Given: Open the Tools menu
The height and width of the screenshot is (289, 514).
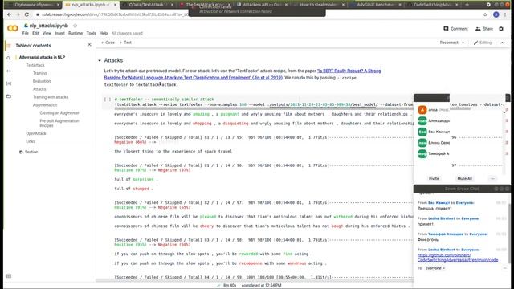Looking at the screenshot, I should point(91,33).
